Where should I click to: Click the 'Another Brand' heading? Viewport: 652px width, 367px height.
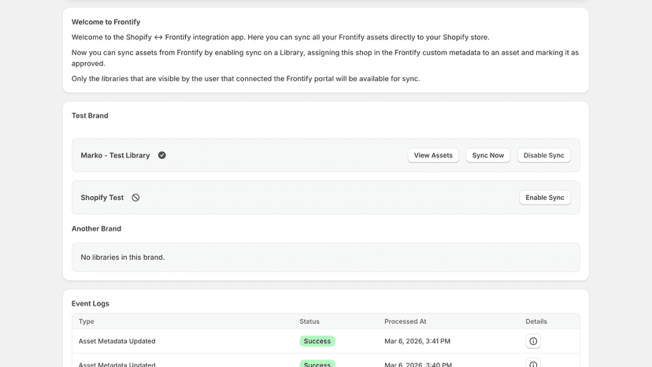pyautogui.click(x=97, y=228)
